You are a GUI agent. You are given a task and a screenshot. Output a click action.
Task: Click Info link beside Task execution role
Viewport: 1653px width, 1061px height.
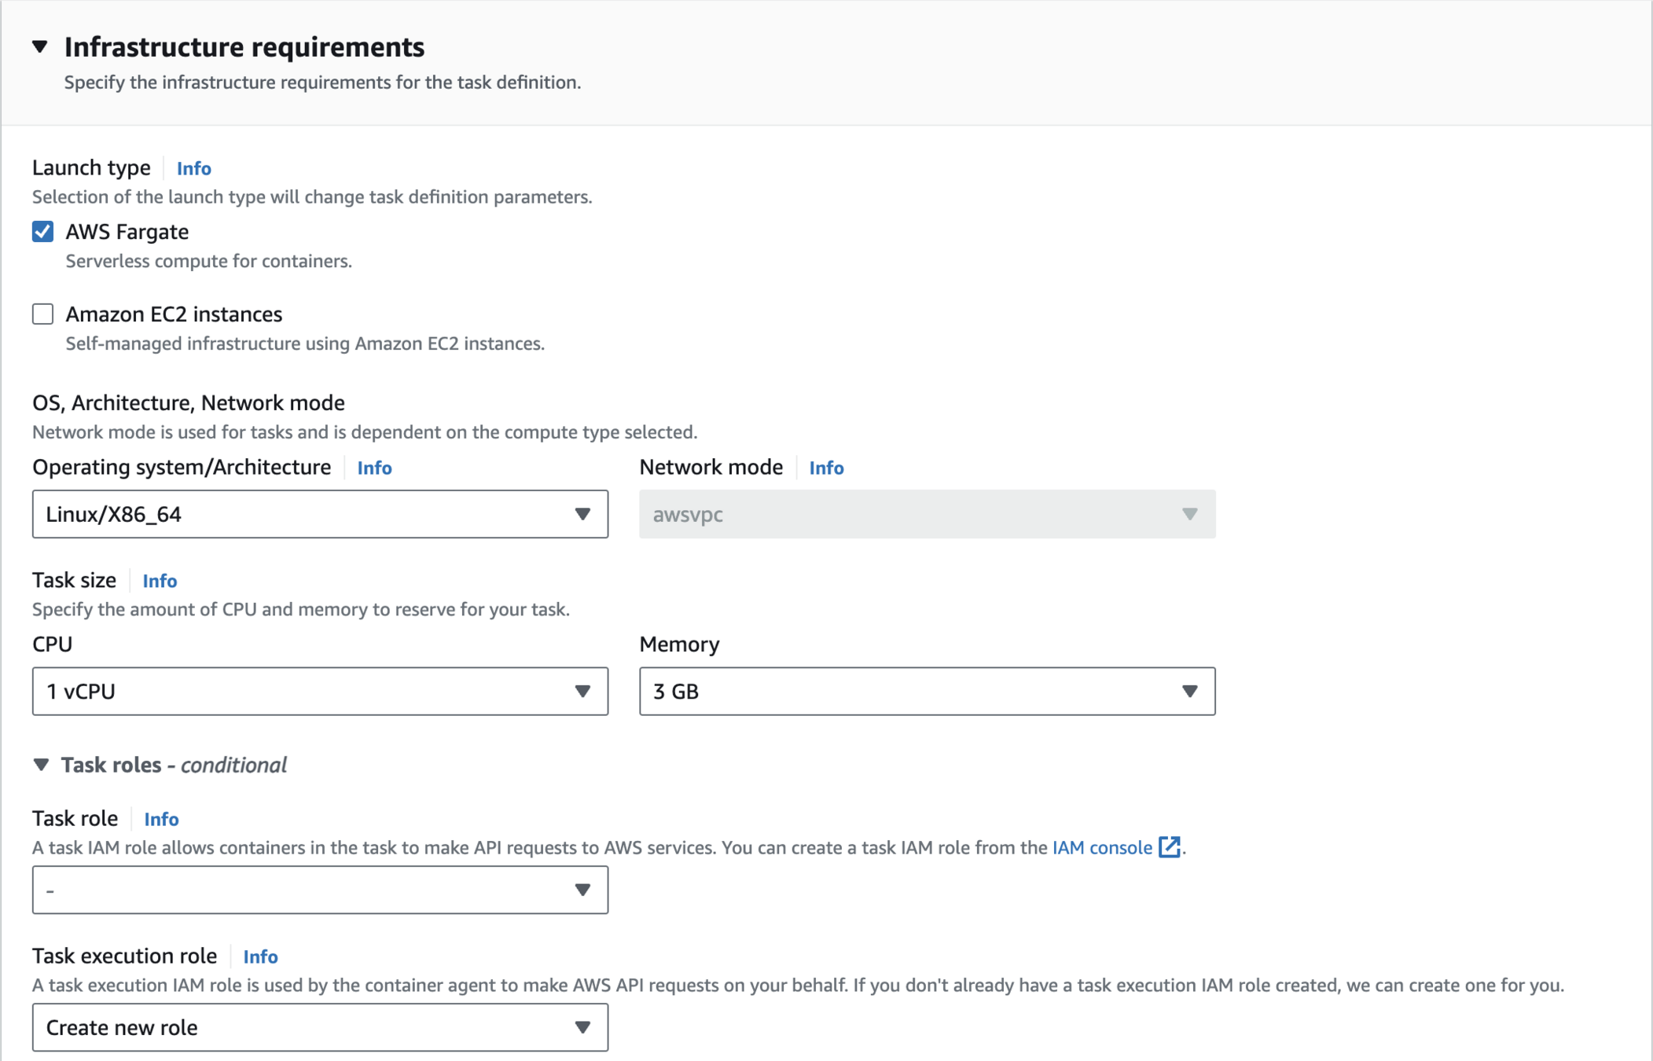tap(260, 956)
